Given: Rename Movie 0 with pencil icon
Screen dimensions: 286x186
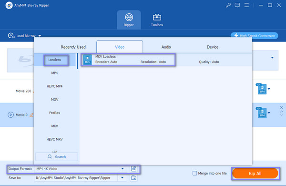Looking at the screenshot, I should pos(31,115).
